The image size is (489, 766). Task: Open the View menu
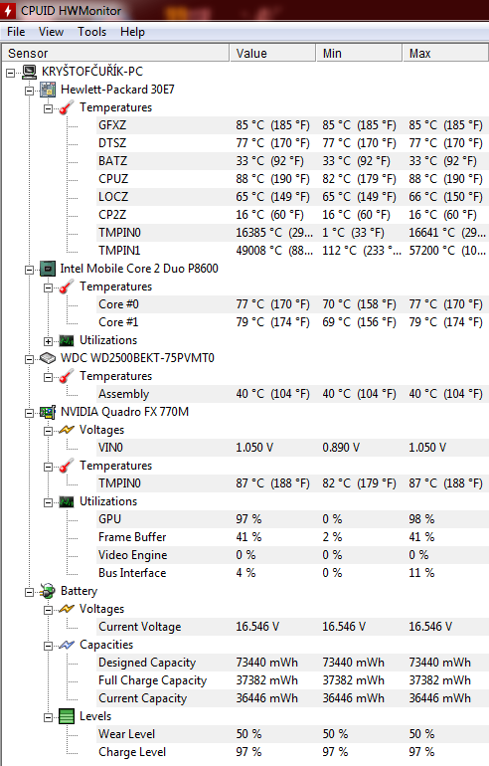pyautogui.click(x=51, y=32)
